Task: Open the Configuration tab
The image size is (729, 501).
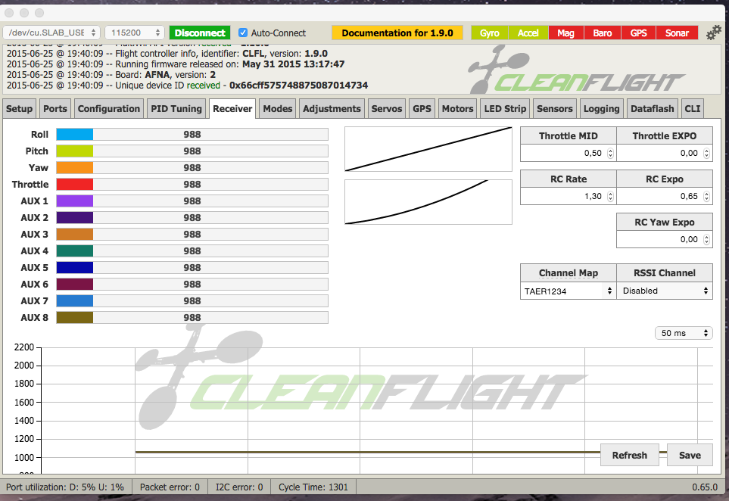Action: pyautogui.click(x=109, y=109)
